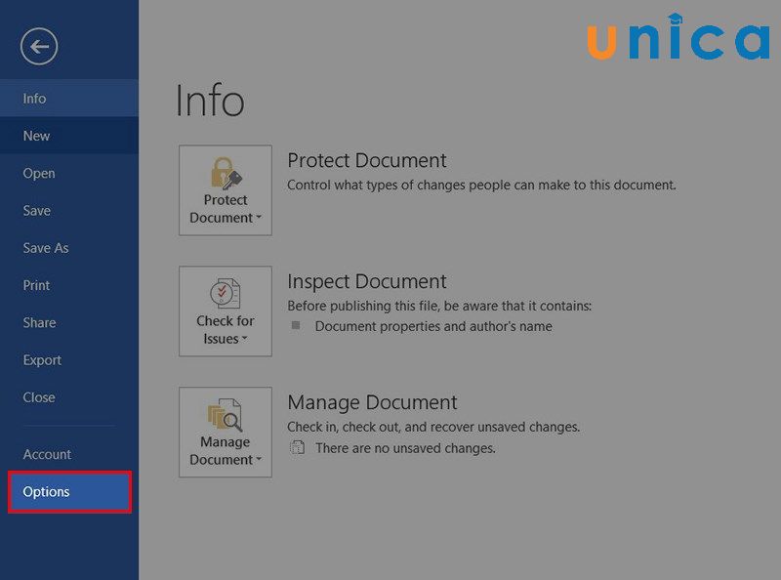Select Open from the sidebar

coord(39,173)
